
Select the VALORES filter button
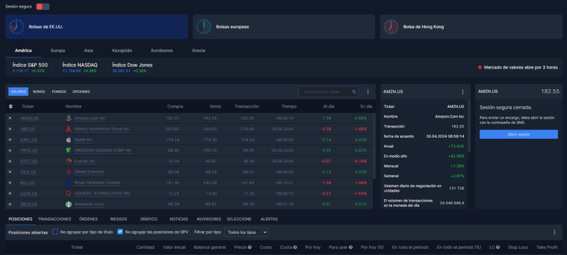(18, 92)
